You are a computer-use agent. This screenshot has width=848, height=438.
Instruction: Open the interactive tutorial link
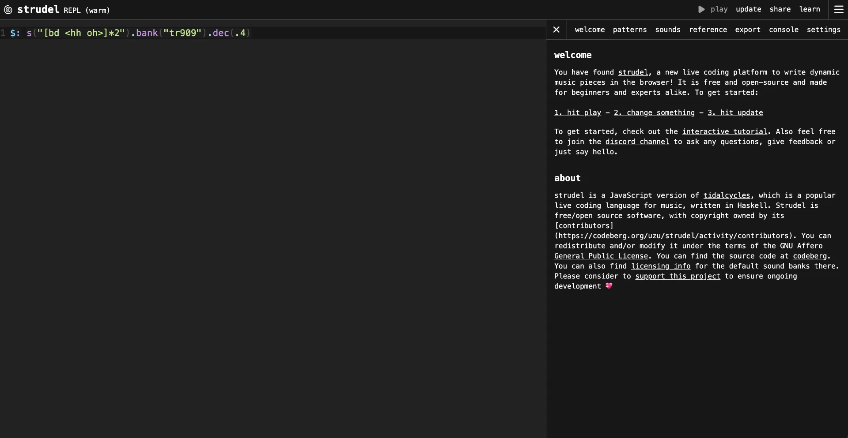[725, 132]
